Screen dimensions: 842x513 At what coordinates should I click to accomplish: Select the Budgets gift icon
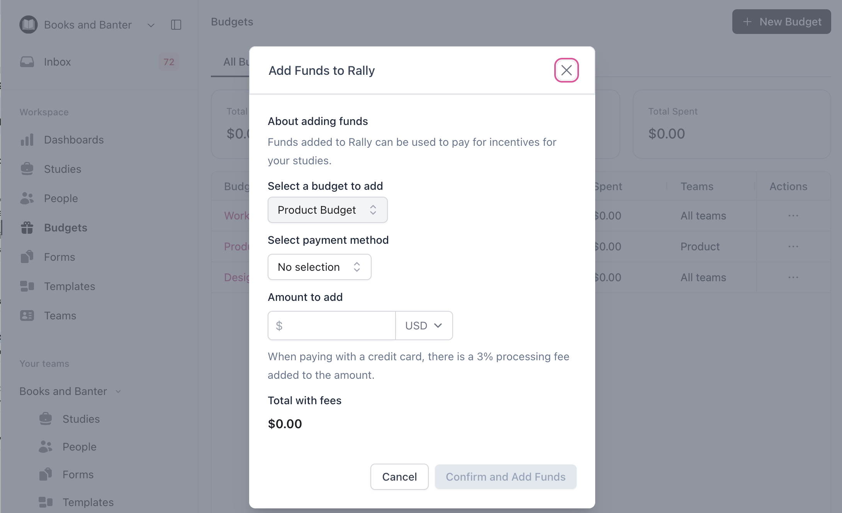pos(27,228)
